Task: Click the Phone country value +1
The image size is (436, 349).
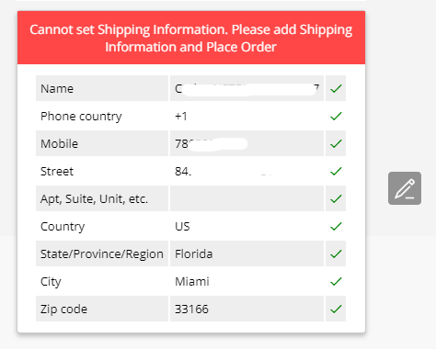Action: (x=181, y=116)
